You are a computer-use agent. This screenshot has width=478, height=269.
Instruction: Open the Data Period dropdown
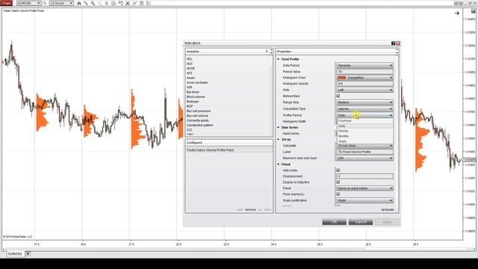pos(364,65)
